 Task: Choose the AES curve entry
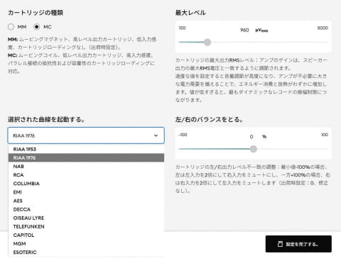coord(86,201)
